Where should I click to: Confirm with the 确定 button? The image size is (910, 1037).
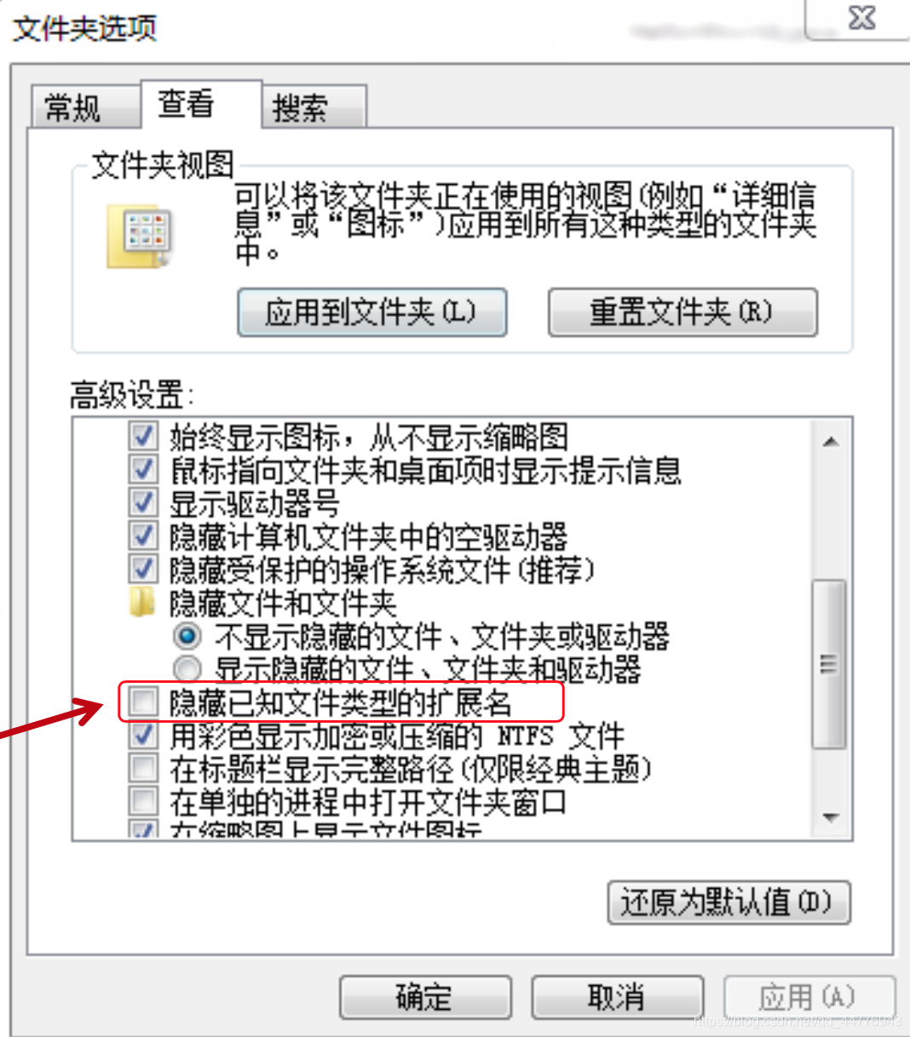(425, 997)
